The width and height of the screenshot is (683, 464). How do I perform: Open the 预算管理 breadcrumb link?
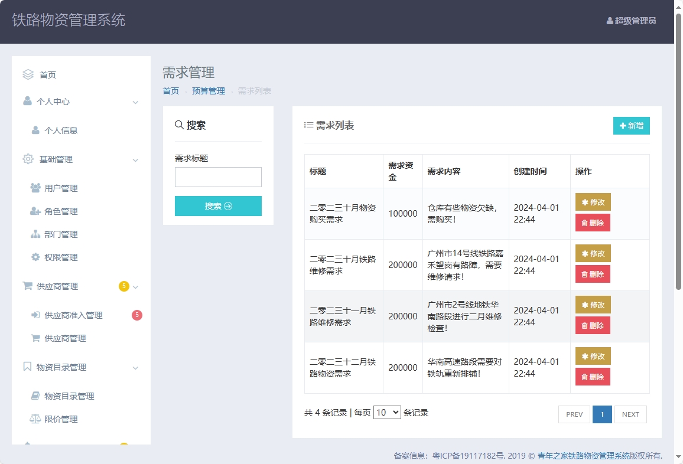[208, 91]
